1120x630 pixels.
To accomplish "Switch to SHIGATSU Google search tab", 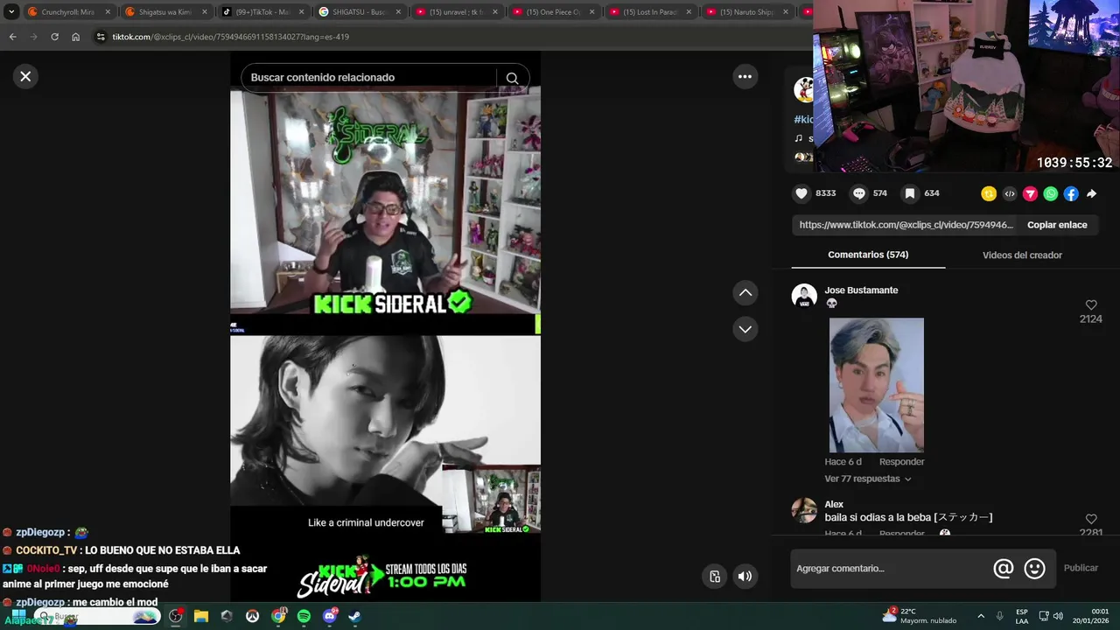I will pyautogui.click(x=359, y=12).
